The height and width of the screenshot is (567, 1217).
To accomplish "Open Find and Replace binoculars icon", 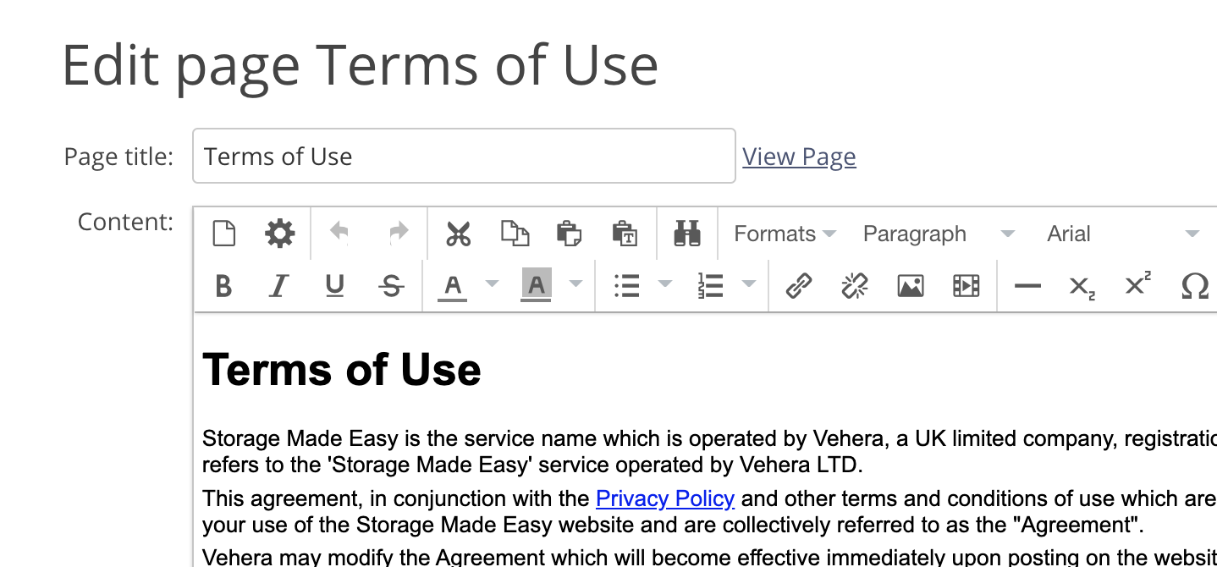I will tap(686, 234).
